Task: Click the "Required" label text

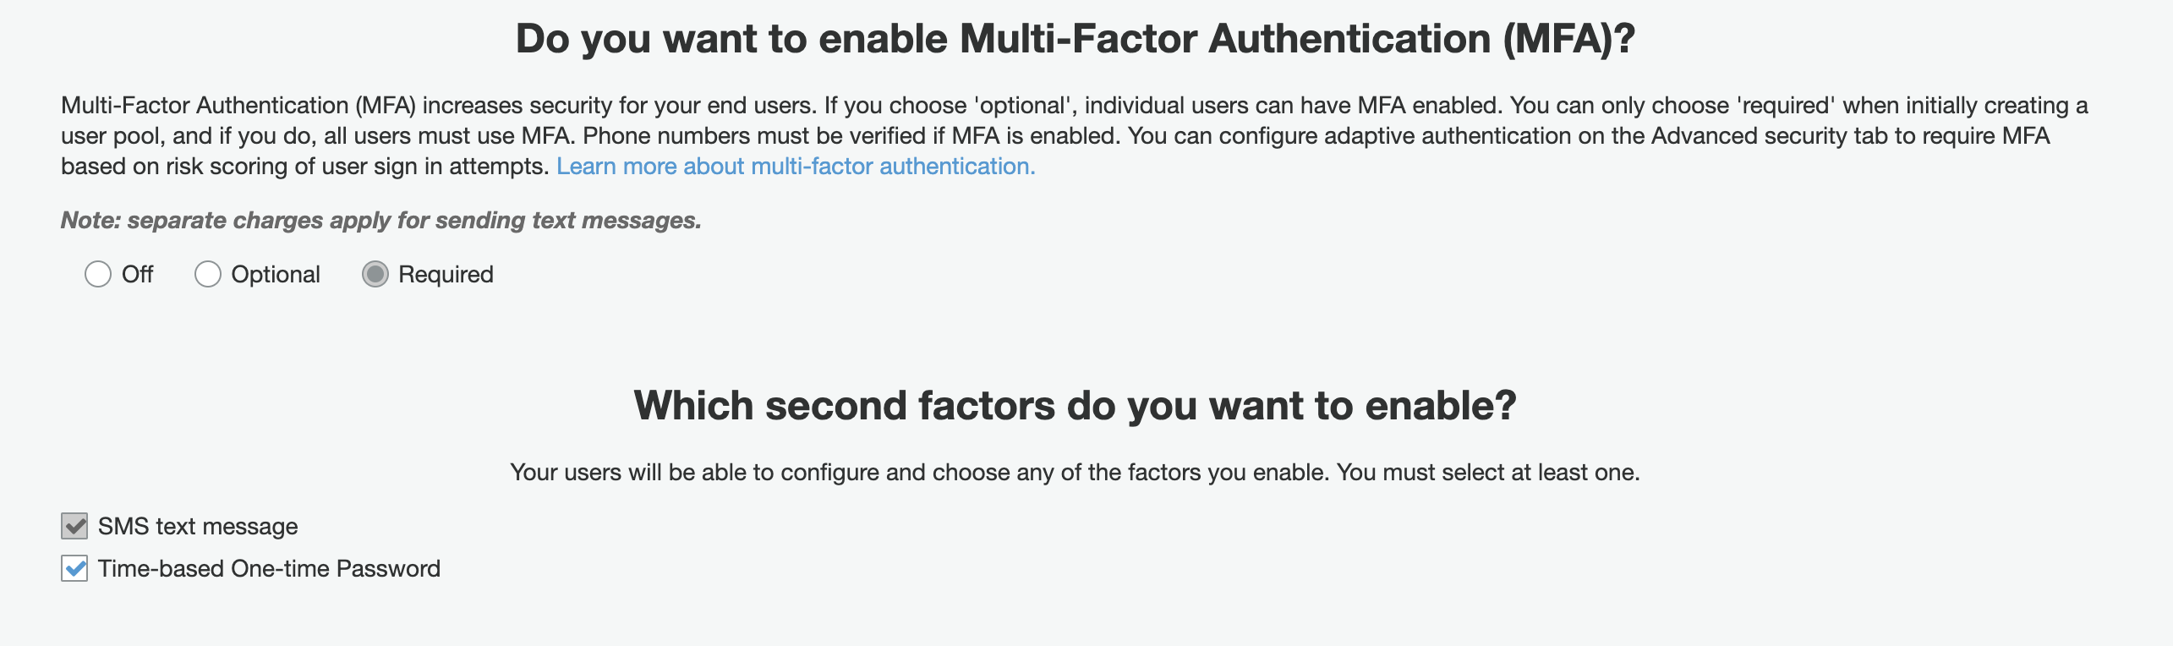Action: point(446,275)
